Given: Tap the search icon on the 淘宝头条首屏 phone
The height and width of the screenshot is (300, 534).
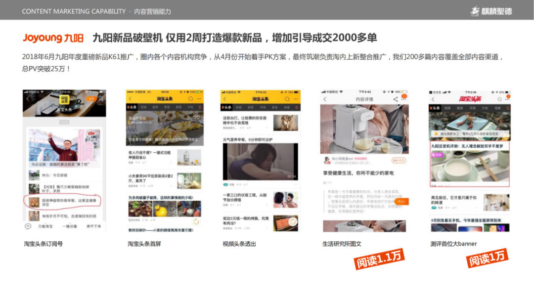Looking at the screenshot, I should pyautogui.click(x=191, y=99).
